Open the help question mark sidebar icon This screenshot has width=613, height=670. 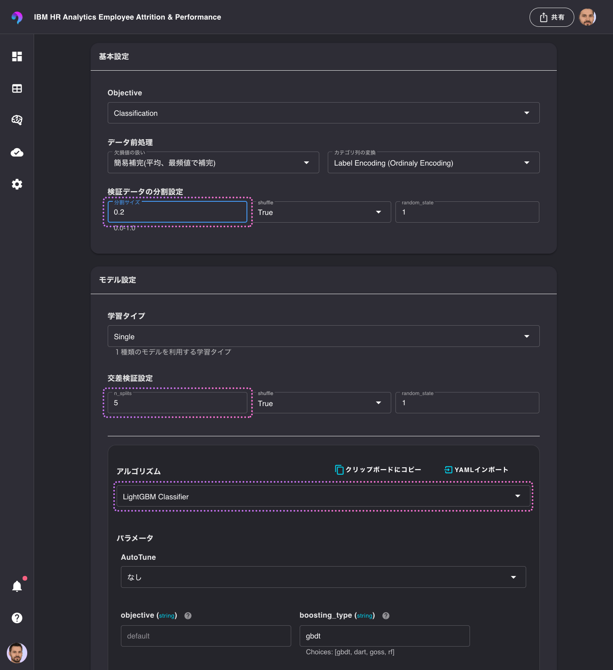17,618
